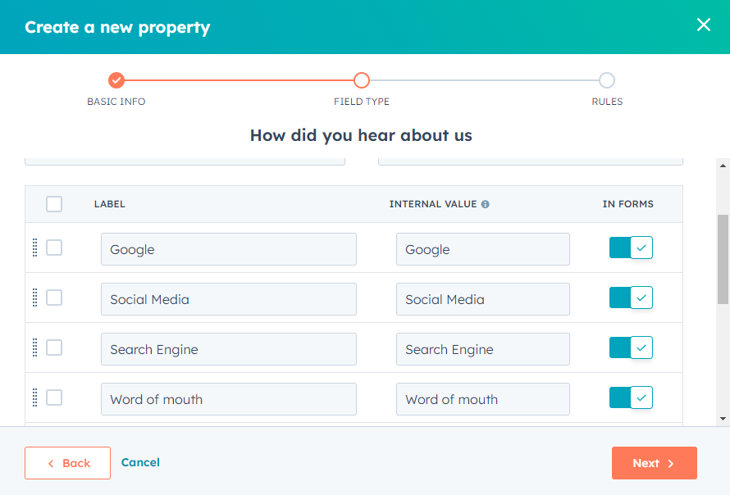Click the drag handle beside Social Media

pyautogui.click(x=34, y=297)
